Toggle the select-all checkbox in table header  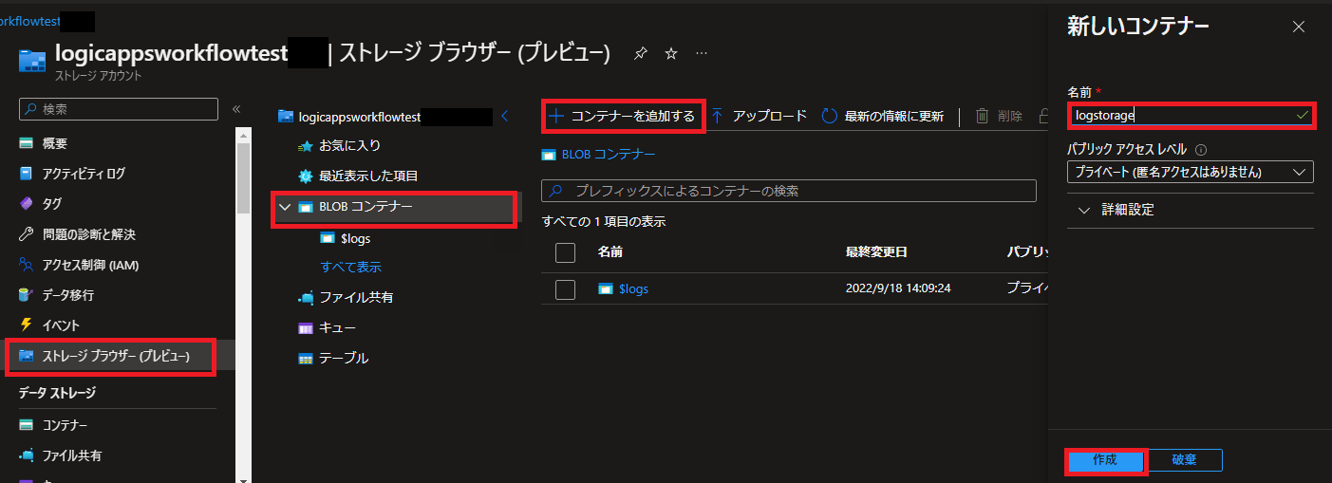click(565, 252)
